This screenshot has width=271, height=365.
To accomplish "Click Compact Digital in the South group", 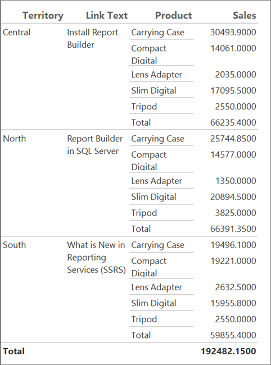I will point(148,267).
